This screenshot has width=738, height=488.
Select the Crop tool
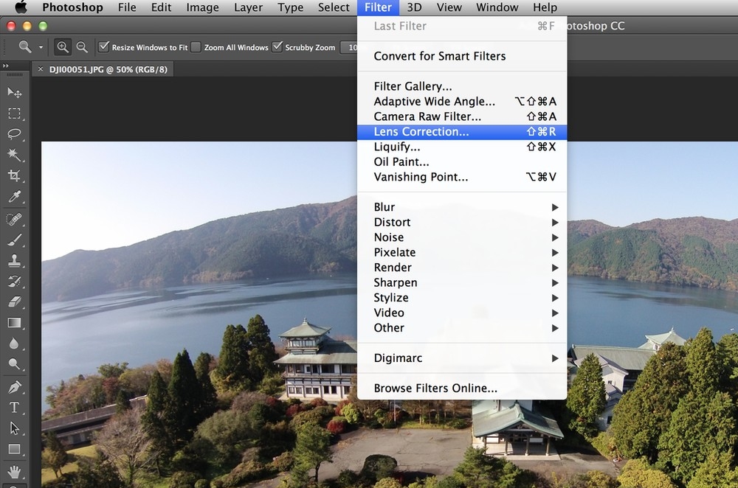[x=15, y=176]
